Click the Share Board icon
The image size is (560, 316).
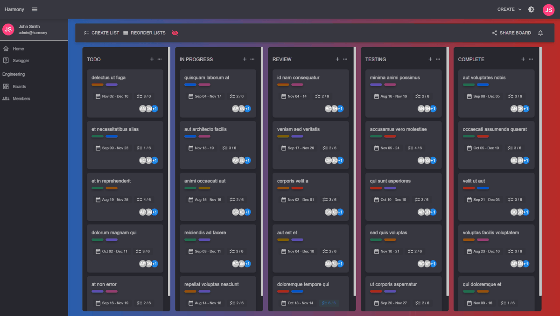coord(495,33)
